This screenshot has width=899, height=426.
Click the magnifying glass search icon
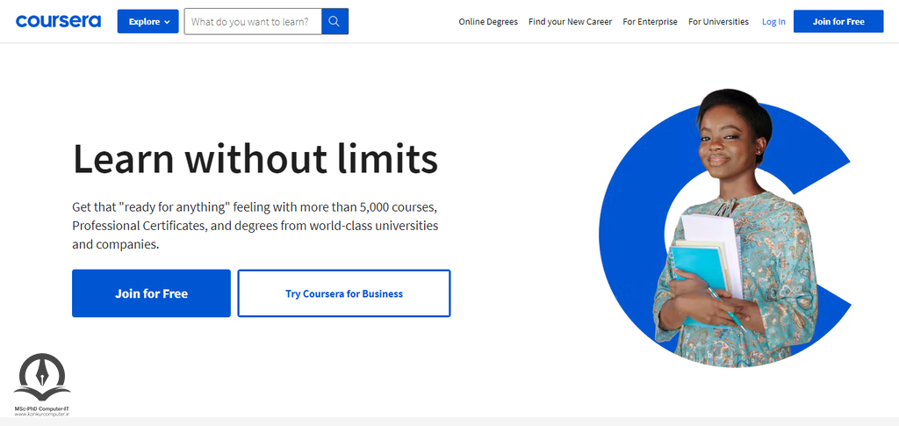pyautogui.click(x=334, y=21)
